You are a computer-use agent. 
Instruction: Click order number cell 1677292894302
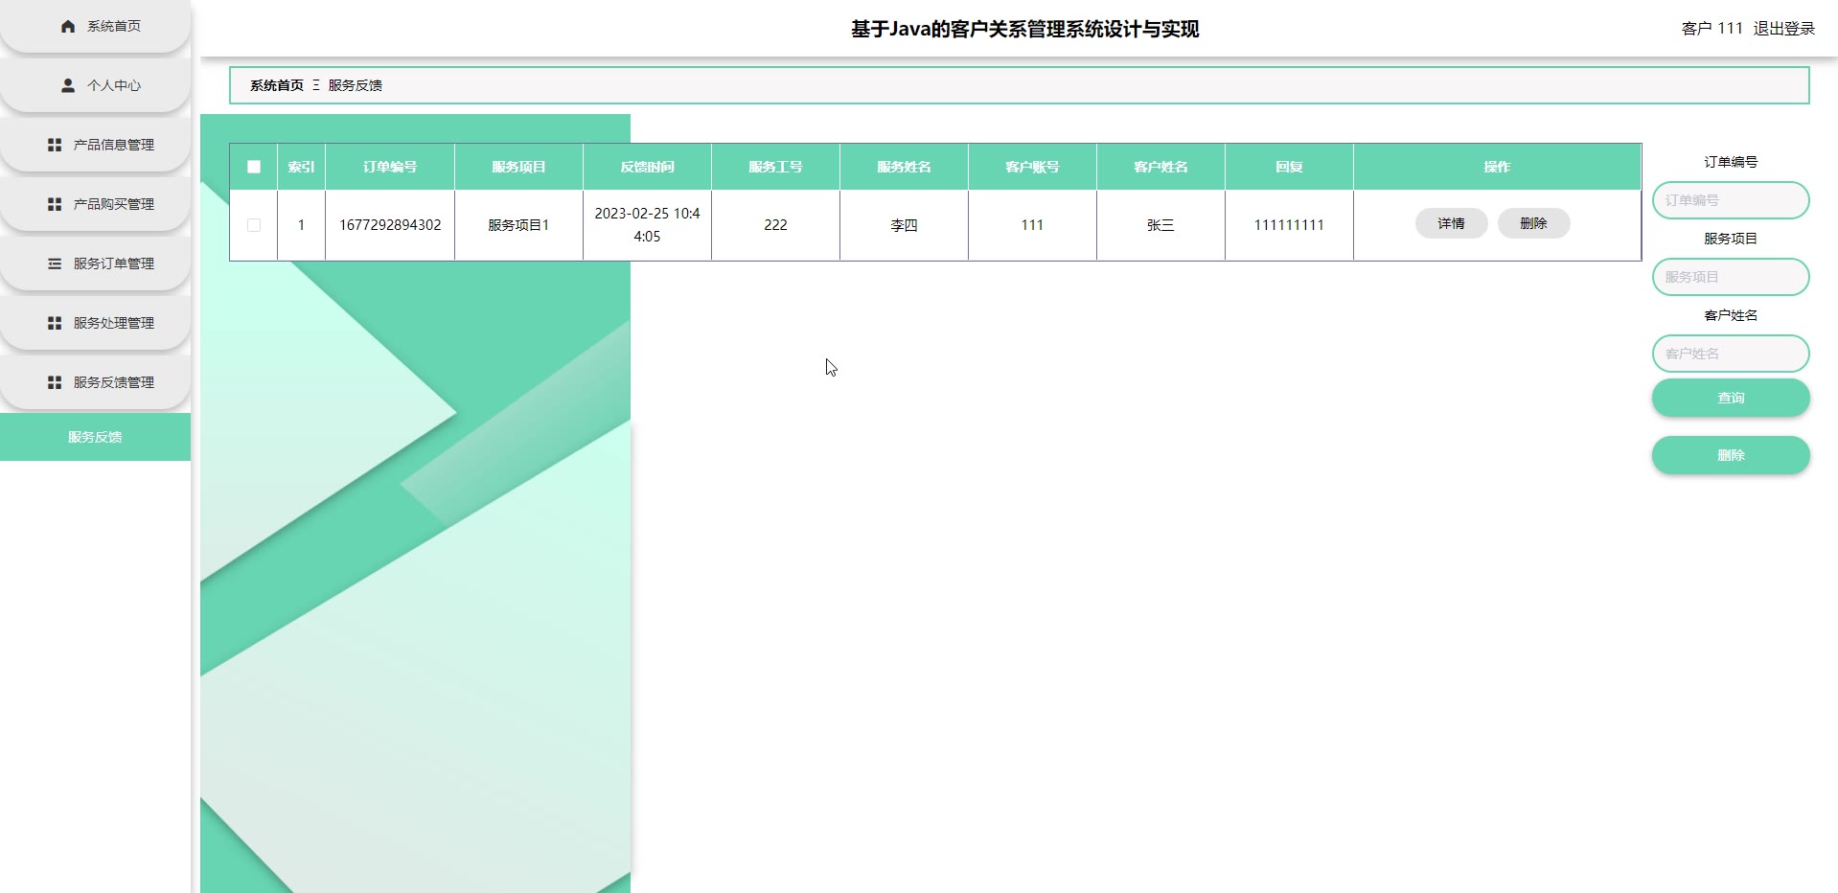(390, 225)
